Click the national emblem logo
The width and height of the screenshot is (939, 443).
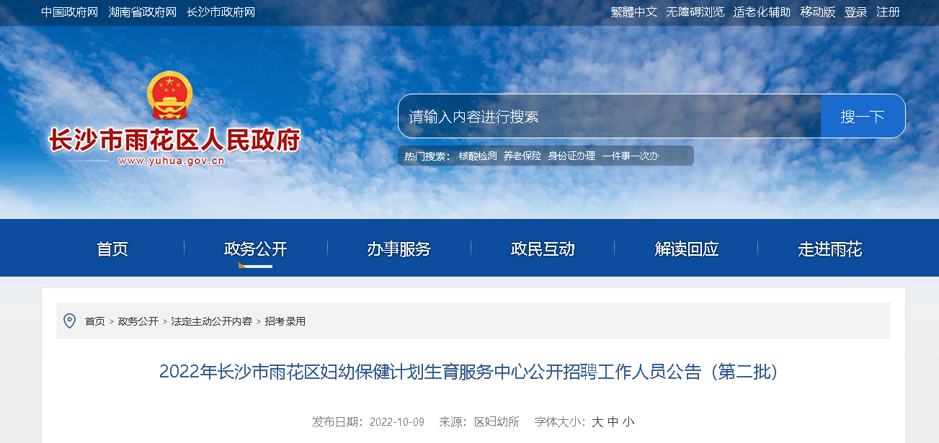169,95
